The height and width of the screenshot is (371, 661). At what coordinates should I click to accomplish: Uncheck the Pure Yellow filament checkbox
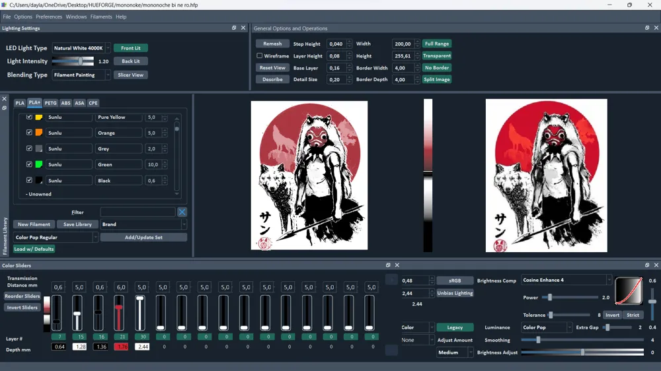(29, 117)
